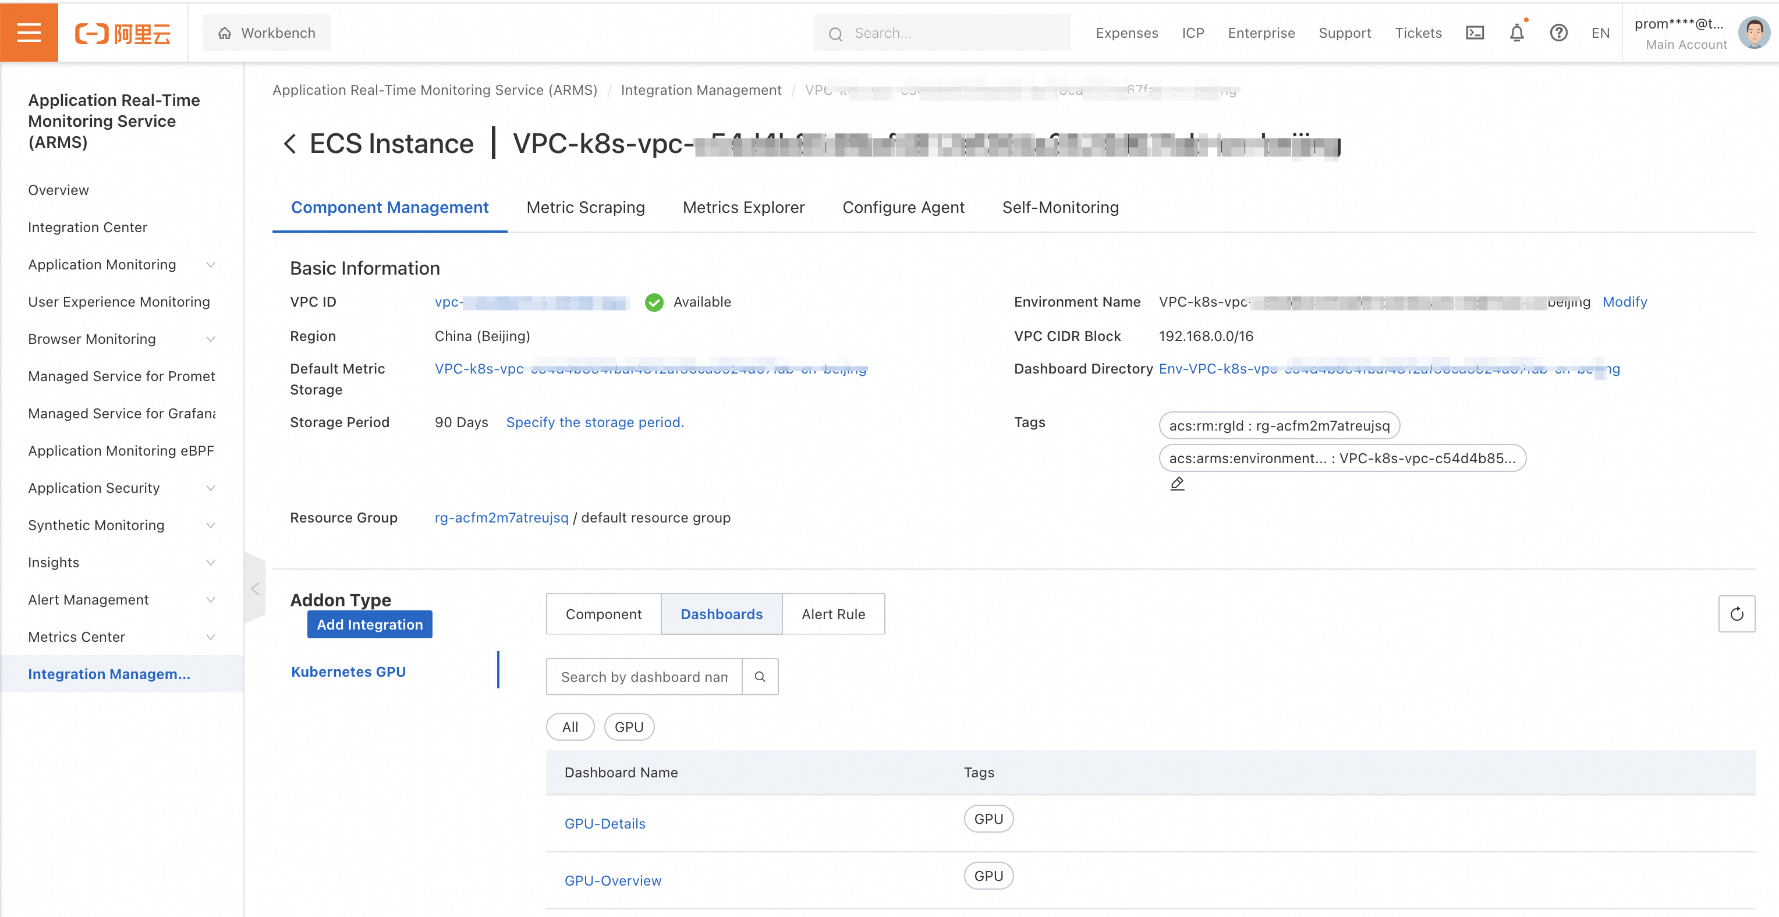Open Integration Management sidebar item
The width and height of the screenshot is (1779, 917).
click(122, 674)
